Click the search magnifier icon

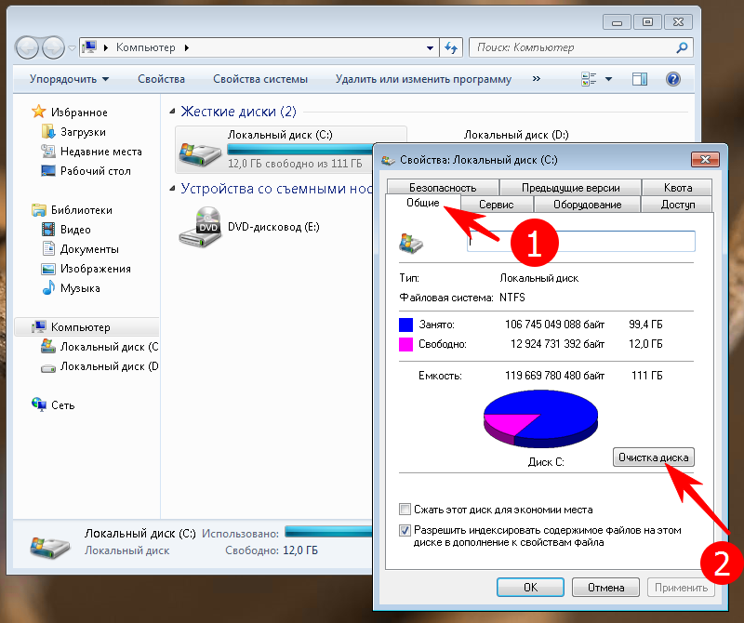(682, 47)
